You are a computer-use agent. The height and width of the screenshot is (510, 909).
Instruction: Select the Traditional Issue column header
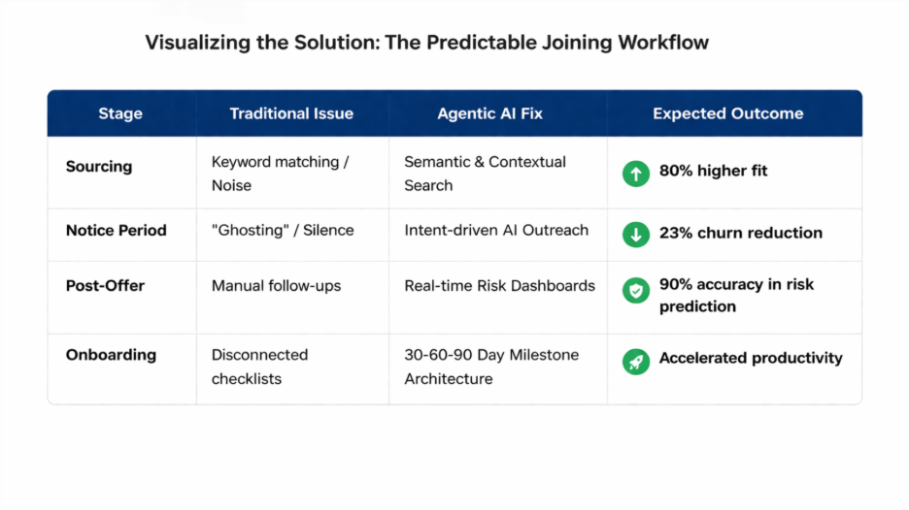(x=291, y=113)
